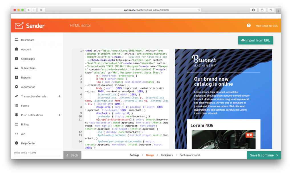Click the Account briefcase icon

click(x=17, y=49)
